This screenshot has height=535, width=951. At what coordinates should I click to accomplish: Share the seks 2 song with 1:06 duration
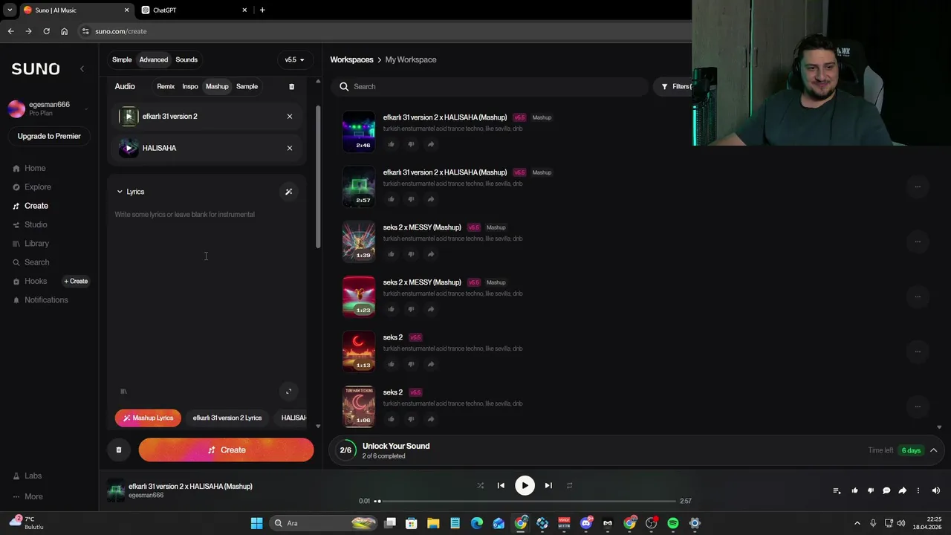click(431, 419)
